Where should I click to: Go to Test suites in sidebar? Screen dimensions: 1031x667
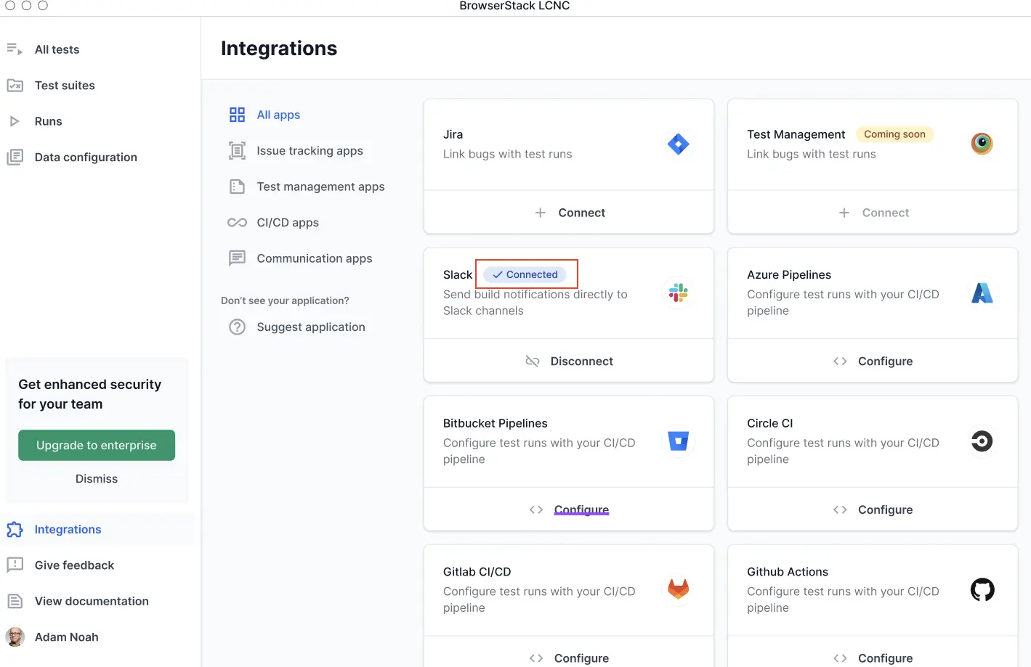65,86
